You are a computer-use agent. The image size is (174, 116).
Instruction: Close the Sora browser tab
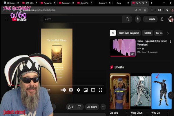point(128,3)
